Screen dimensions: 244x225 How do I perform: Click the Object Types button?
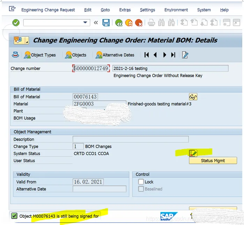(40, 55)
